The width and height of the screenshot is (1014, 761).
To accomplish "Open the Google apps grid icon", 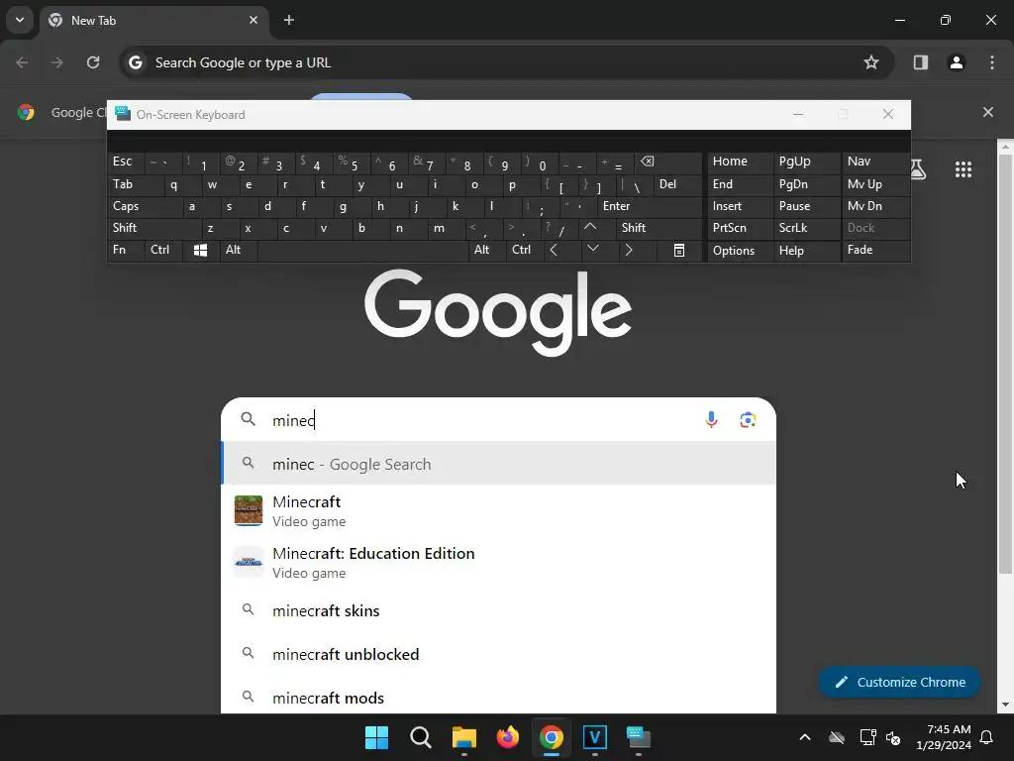I will click(x=963, y=169).
